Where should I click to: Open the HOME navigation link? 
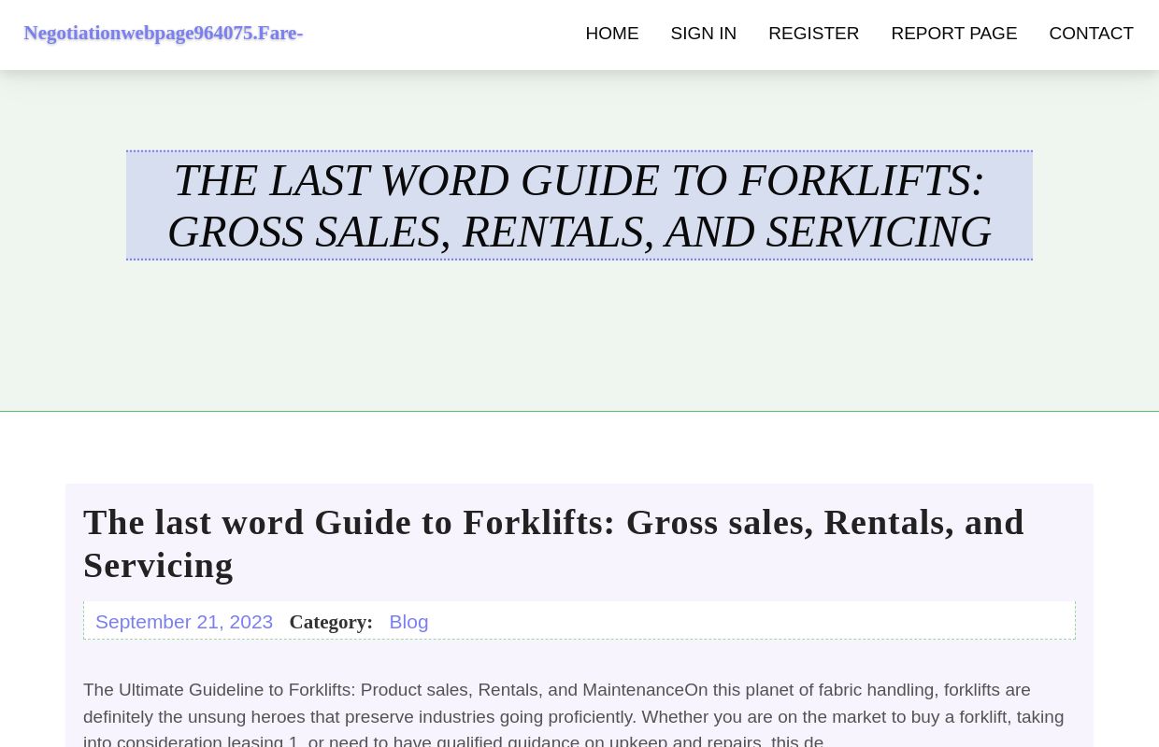(611, 33)
